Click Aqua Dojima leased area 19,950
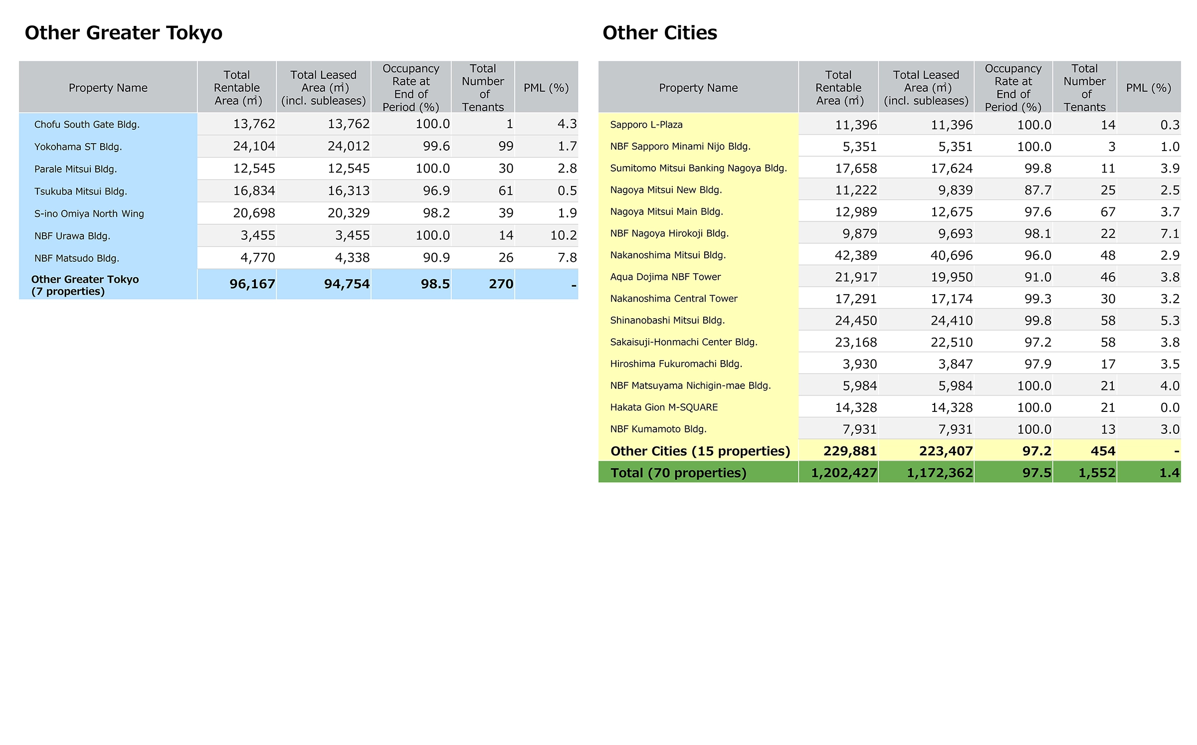Screen dimensions: 1197x745 [952, 277]
